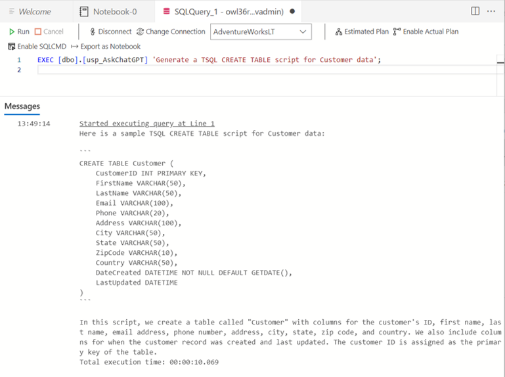Click the Export as Notebook arrow icon
This screenshot has width=505, height=377.
point(74,47)
